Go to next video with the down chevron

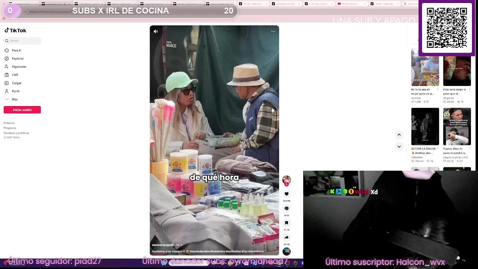tap(399, 146)
